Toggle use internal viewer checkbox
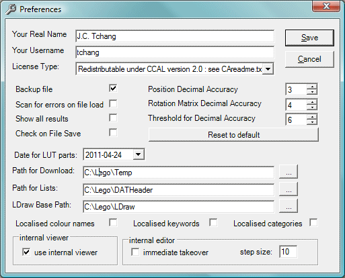This screenshot has width=345, height=278. (x=26, y=252)
